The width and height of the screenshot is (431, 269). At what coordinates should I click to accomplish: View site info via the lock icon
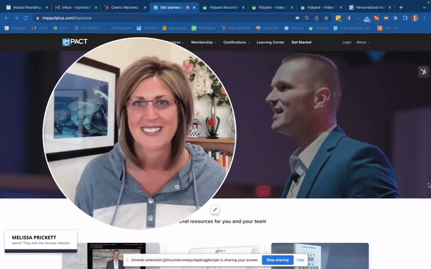coord(38,18)
